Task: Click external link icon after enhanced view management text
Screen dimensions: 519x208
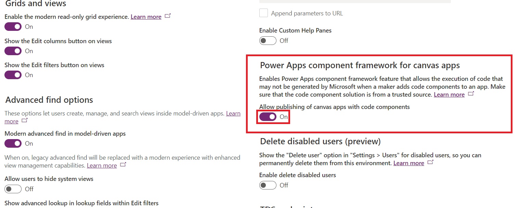Action: pyautogui.click(x=123, y=165)
